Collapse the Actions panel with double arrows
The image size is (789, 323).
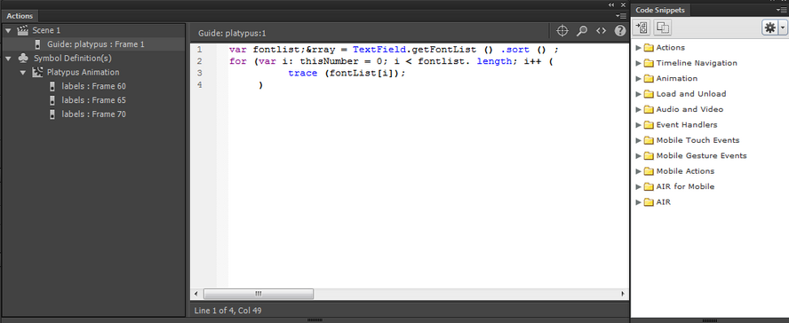coord(611,4)
